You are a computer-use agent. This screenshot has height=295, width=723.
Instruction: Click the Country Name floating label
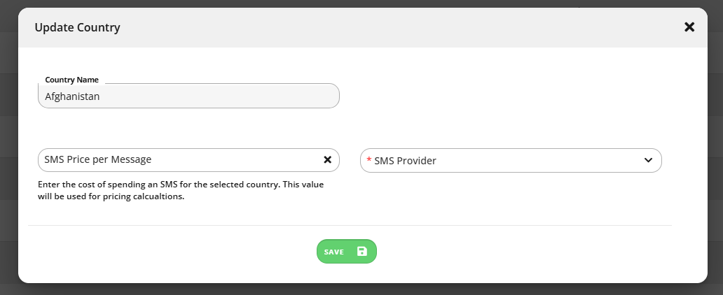pyautogui.click(x=72, y=80)
